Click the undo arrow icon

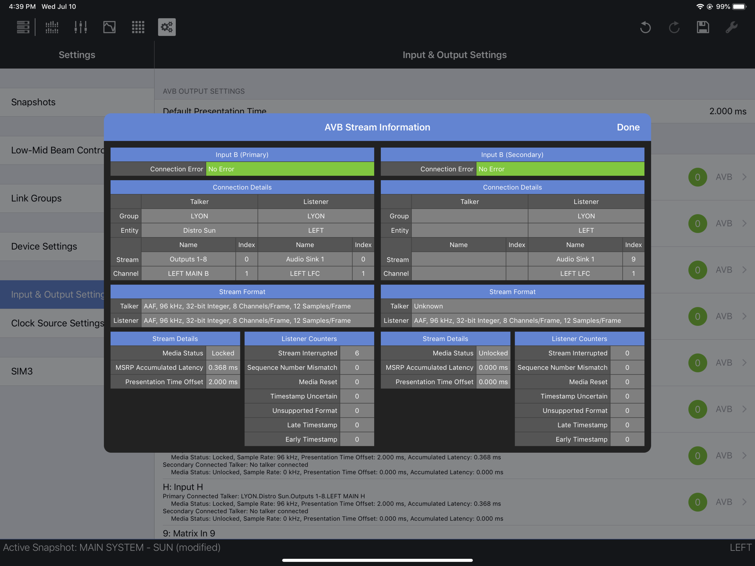pyautogui.click(x=645, y=27)
